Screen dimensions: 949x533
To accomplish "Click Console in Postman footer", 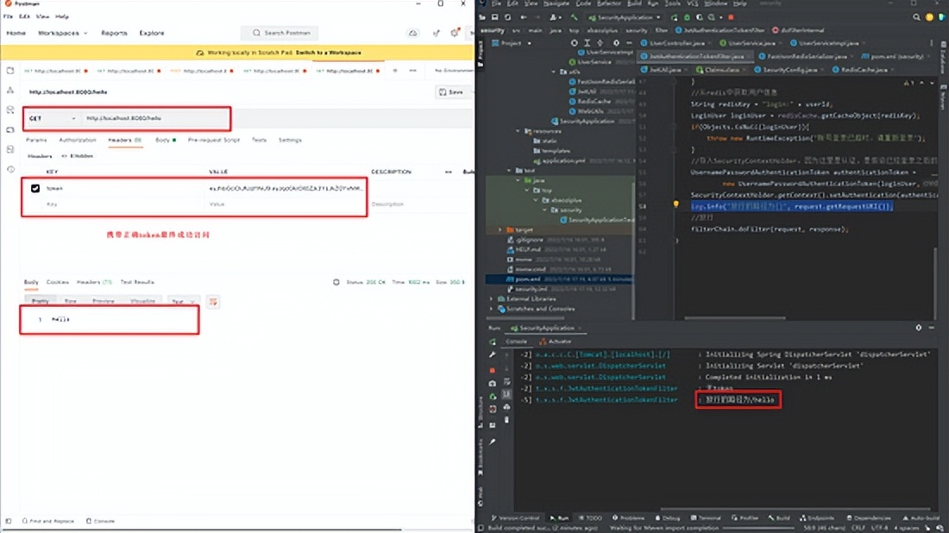I will [x=100, y=521].
